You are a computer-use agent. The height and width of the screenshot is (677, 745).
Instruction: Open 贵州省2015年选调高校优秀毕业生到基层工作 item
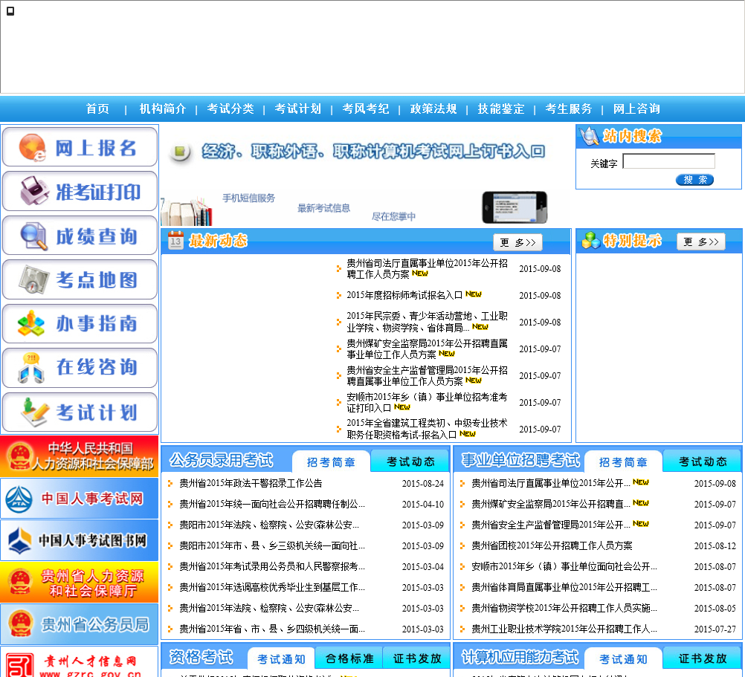click(x=272, y=587)
